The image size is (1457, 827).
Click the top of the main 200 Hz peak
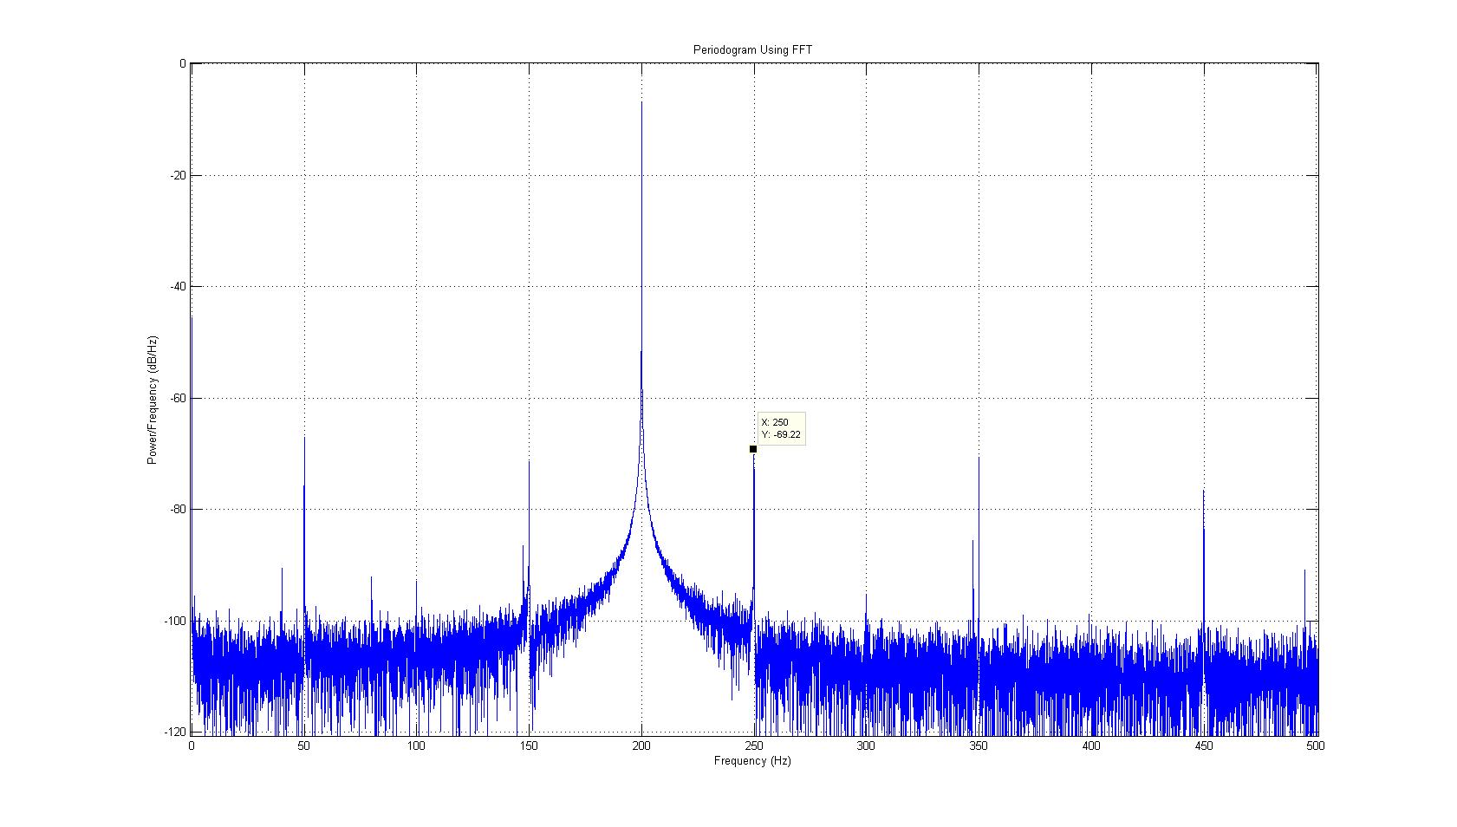641,104
